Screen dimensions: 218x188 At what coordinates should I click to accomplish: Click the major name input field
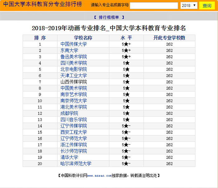tap(154, 6)
